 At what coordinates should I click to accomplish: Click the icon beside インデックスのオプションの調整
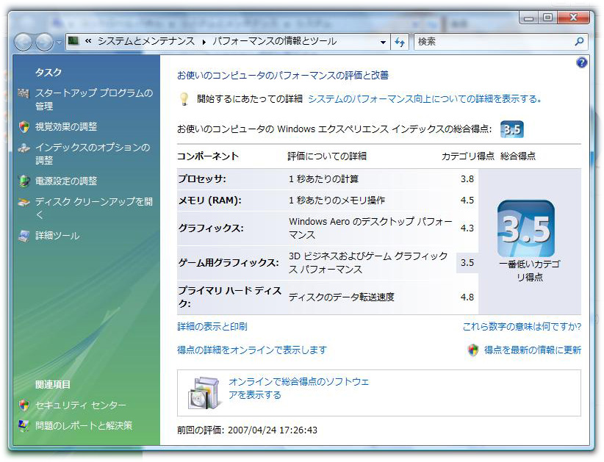tap(24, 148)
